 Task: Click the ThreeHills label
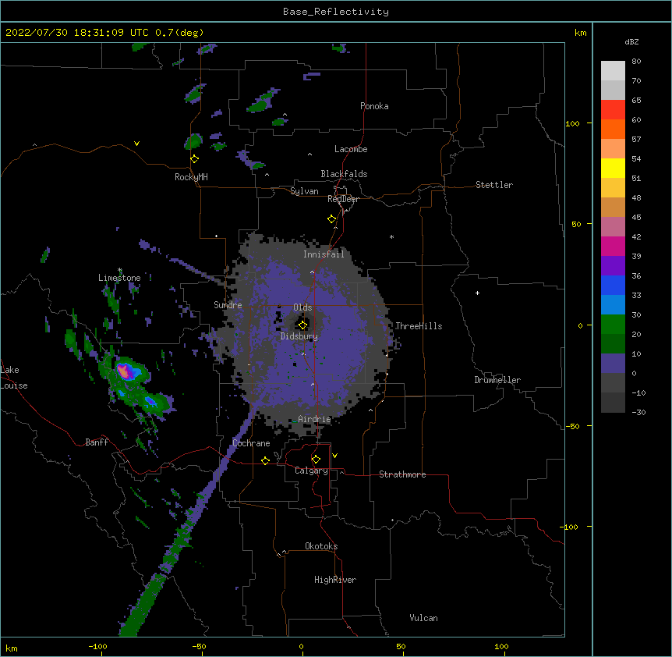(419, 326)
